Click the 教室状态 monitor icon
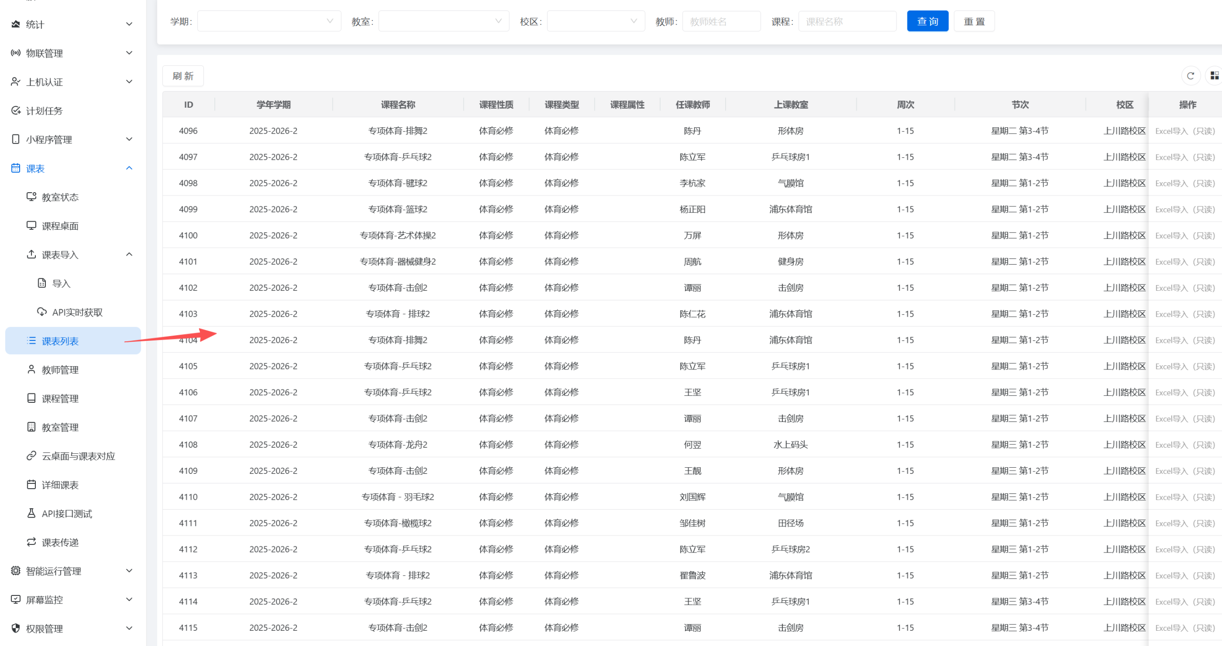The width and height of the screenshot is (1222, 646). click(x=32, y=197)
